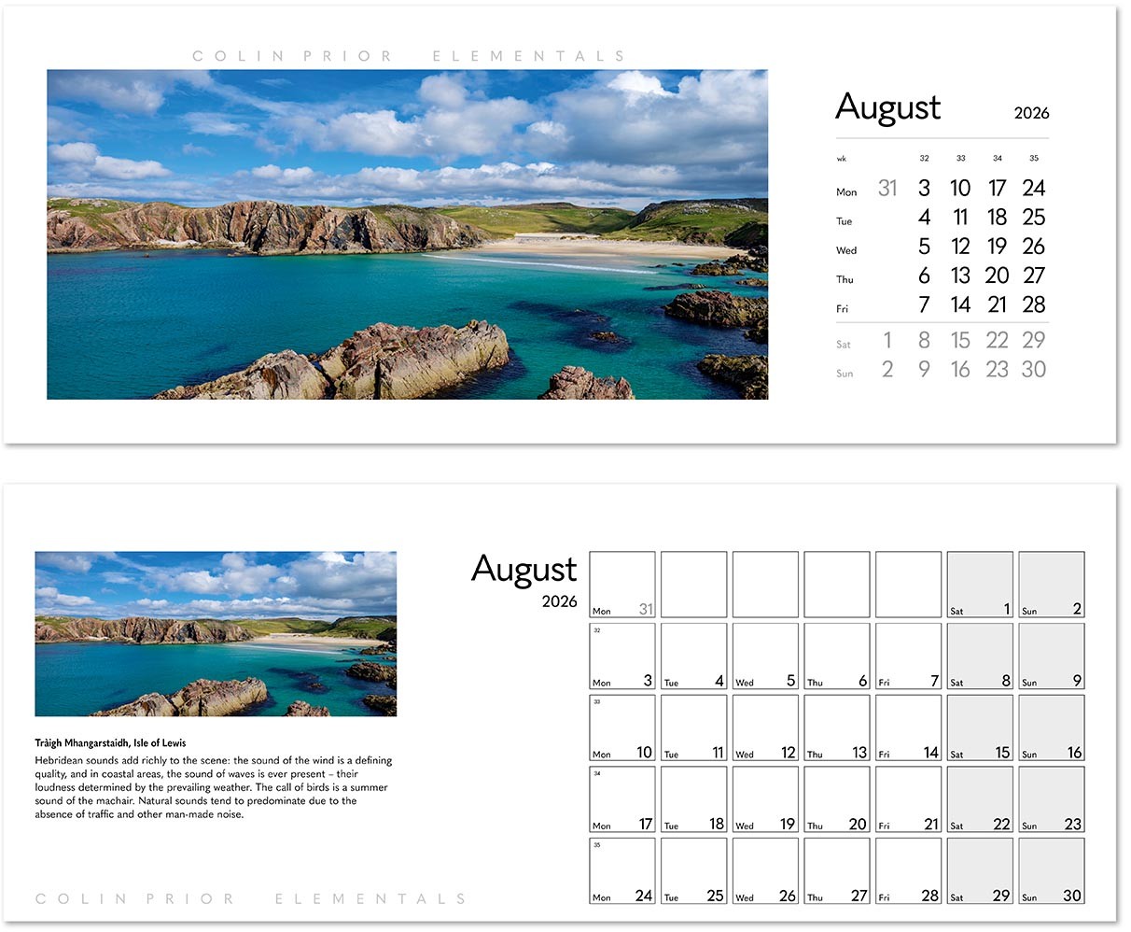Select Saturday August 1
Image resolution: width=1131 pixels, height=932 pixels.
coord(887,340)
